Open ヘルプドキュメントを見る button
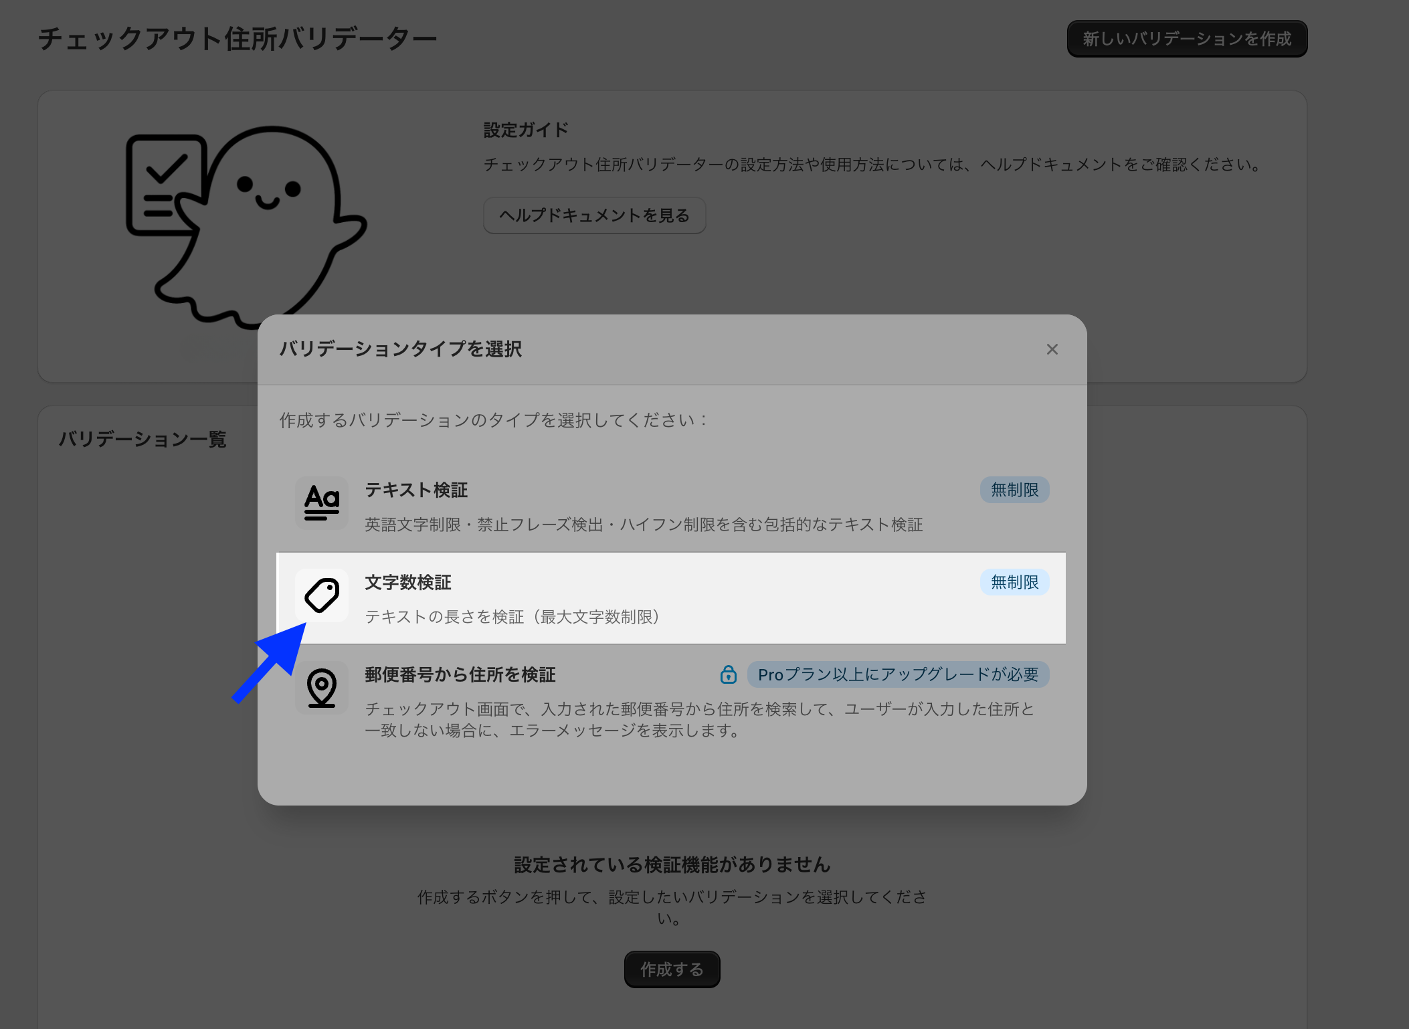Viewport: 1409px width, 1029px height. 594,215
